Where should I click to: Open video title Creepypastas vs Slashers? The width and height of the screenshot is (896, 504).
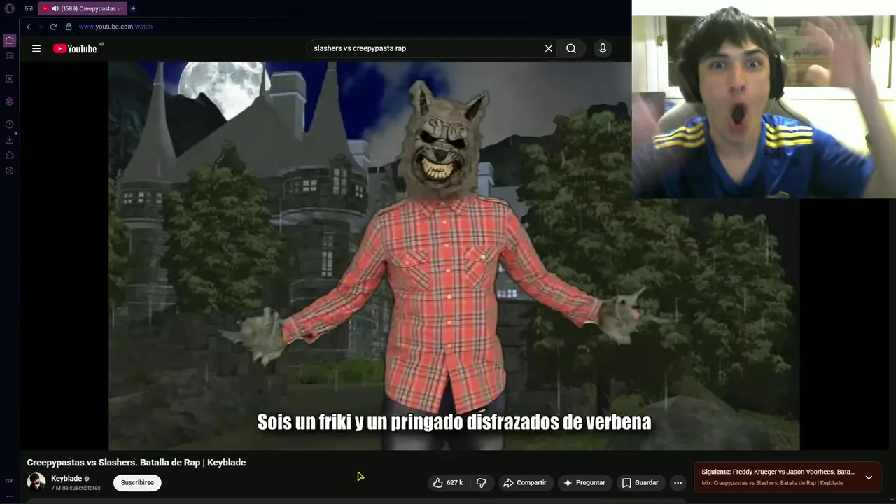point(136,463)
